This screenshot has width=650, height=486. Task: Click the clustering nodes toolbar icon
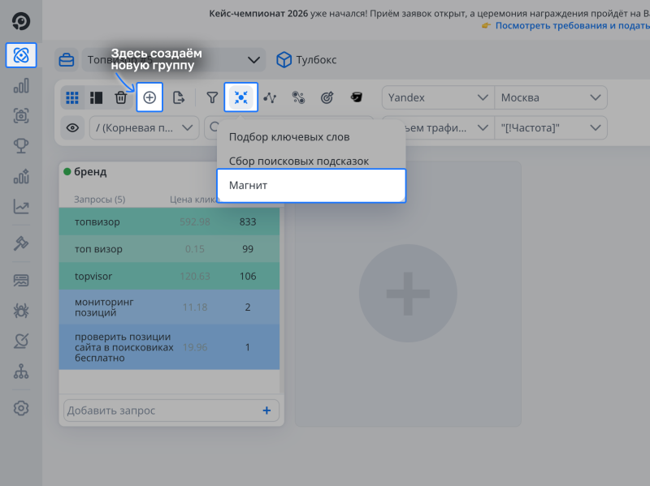[298, 97]
